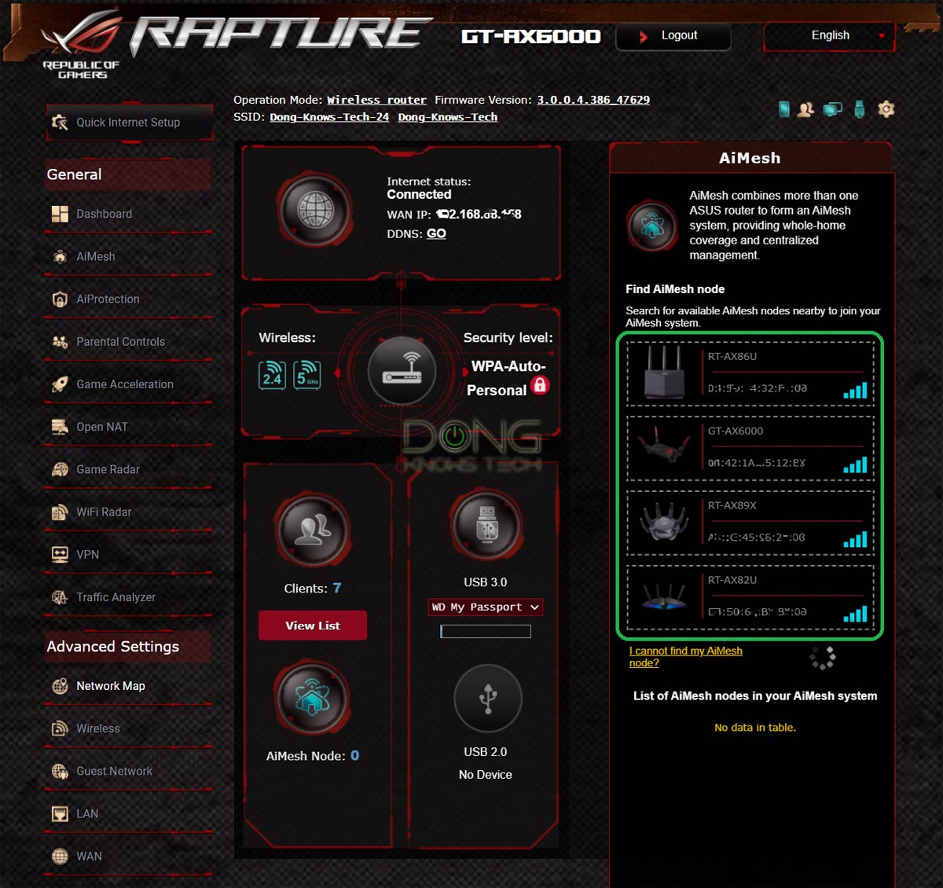This screenshot has height=888, width=943.
Task: Click the mobile app icon near the top right
Action: (784, 109)
